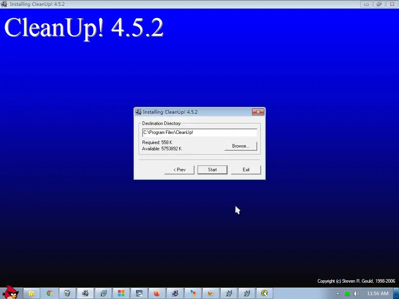Click the Show Desktop strip at taskbar end

(x=396, y=294)
